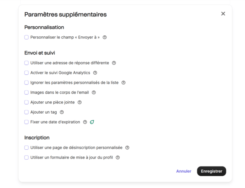Image resolution: width=245 pixels, height=188 pixels.
Task: Close the Paramètres supplémentaires dialog
Action: point(223,14)
